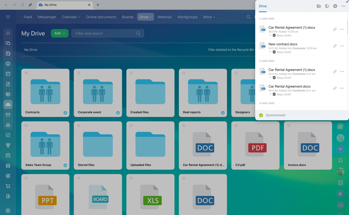This screenshot has width=349, height=215.
Task: Open more options for Car Rental Agreement.docx
Action: [342, 88]
